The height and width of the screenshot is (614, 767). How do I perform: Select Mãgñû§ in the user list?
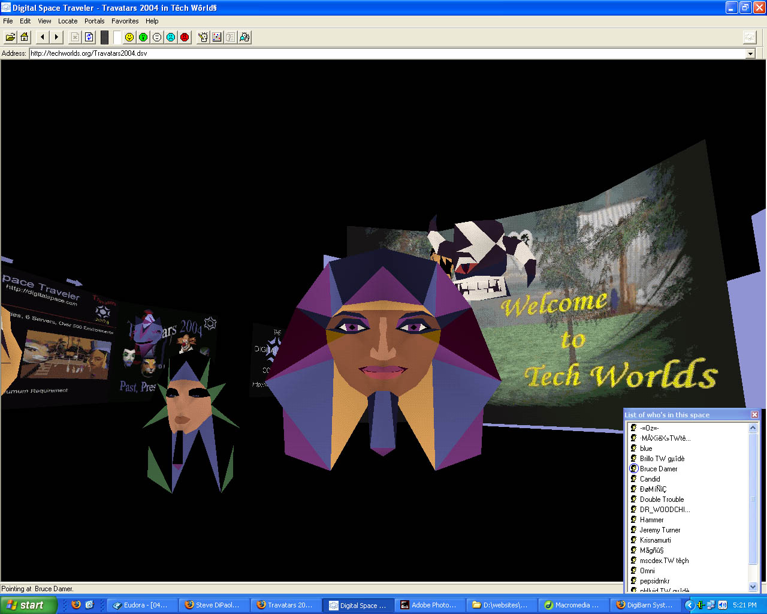click(x=651, y=550)
